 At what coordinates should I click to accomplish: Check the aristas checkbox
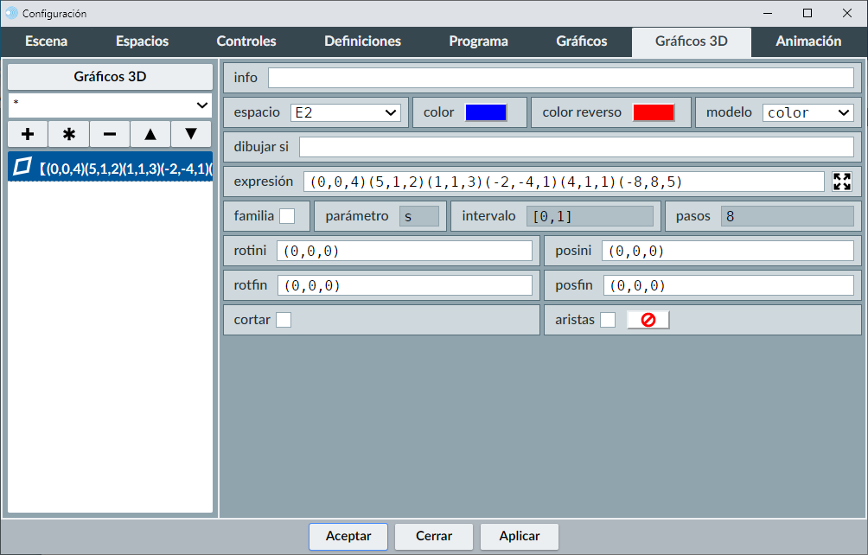pyautogui.click(x=608, y=320)
